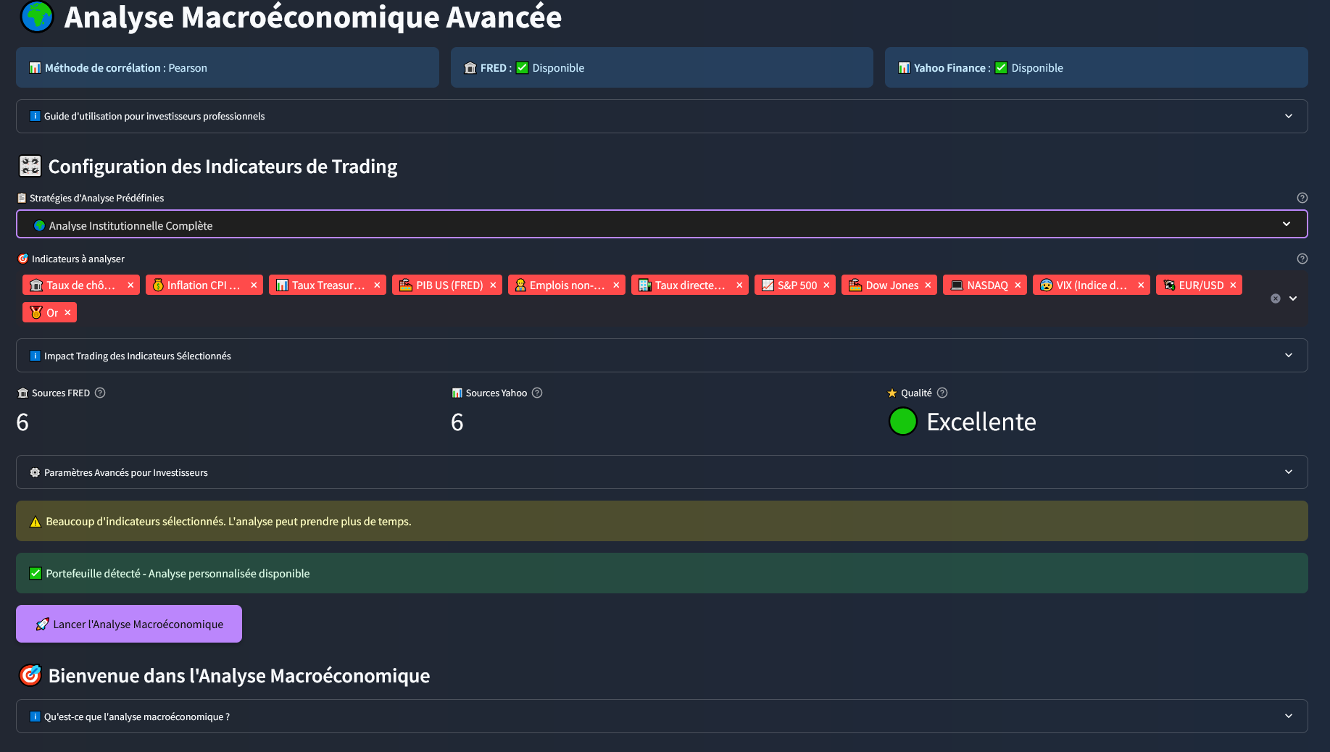Remove the EUR/USD indicator tag

coord(1233,285)
